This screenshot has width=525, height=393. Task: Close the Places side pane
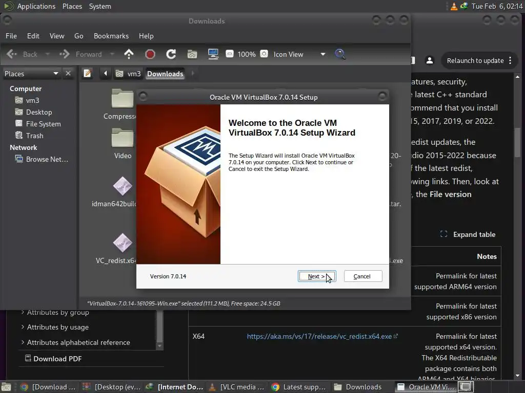[68, 74]
